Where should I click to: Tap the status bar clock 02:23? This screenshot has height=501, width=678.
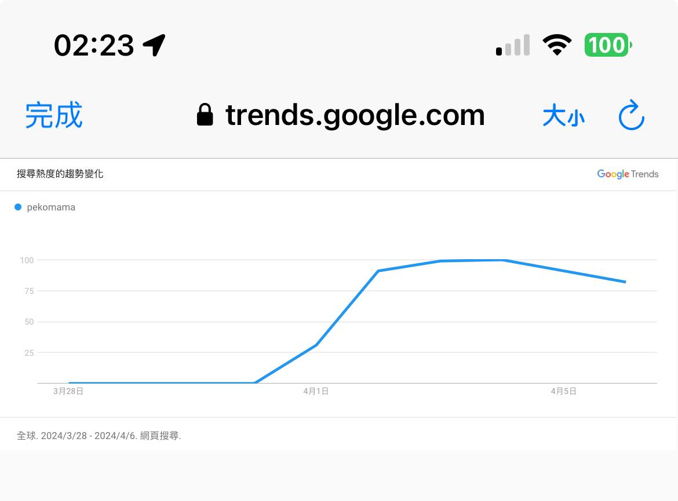94,45
